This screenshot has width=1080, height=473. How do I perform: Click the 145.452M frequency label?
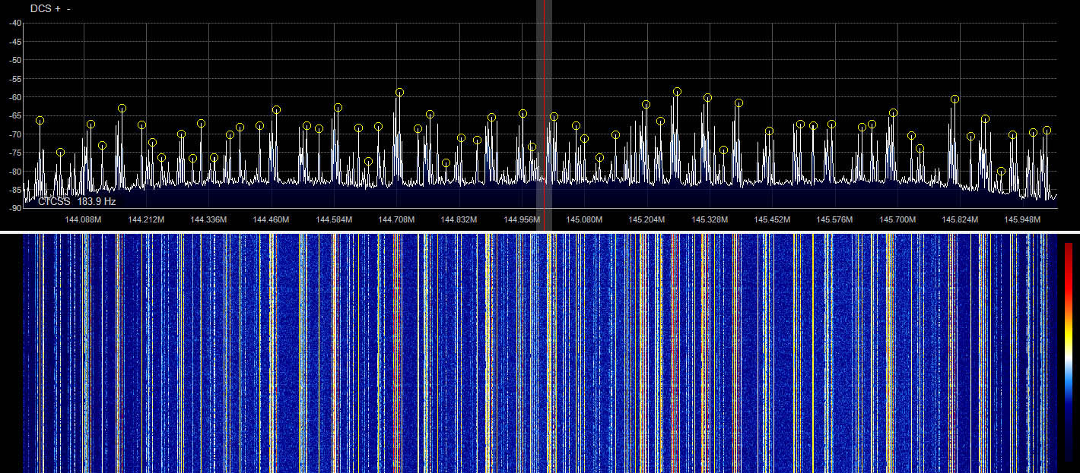[x=772, y=220]
